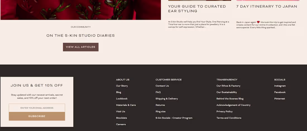Click the ear styling article excerpt text
The image size is (307, 131).
198,24
